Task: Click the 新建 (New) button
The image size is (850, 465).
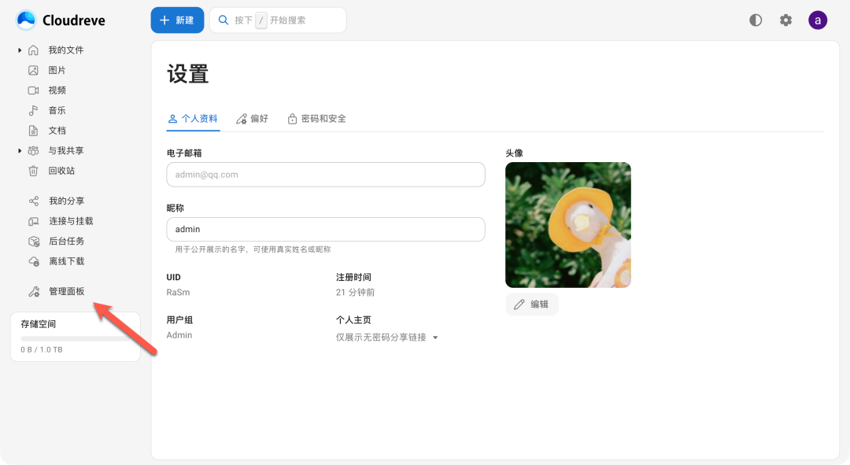Action: pos(177,20)
